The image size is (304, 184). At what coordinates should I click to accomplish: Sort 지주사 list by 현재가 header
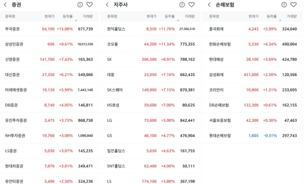(151, 16)
